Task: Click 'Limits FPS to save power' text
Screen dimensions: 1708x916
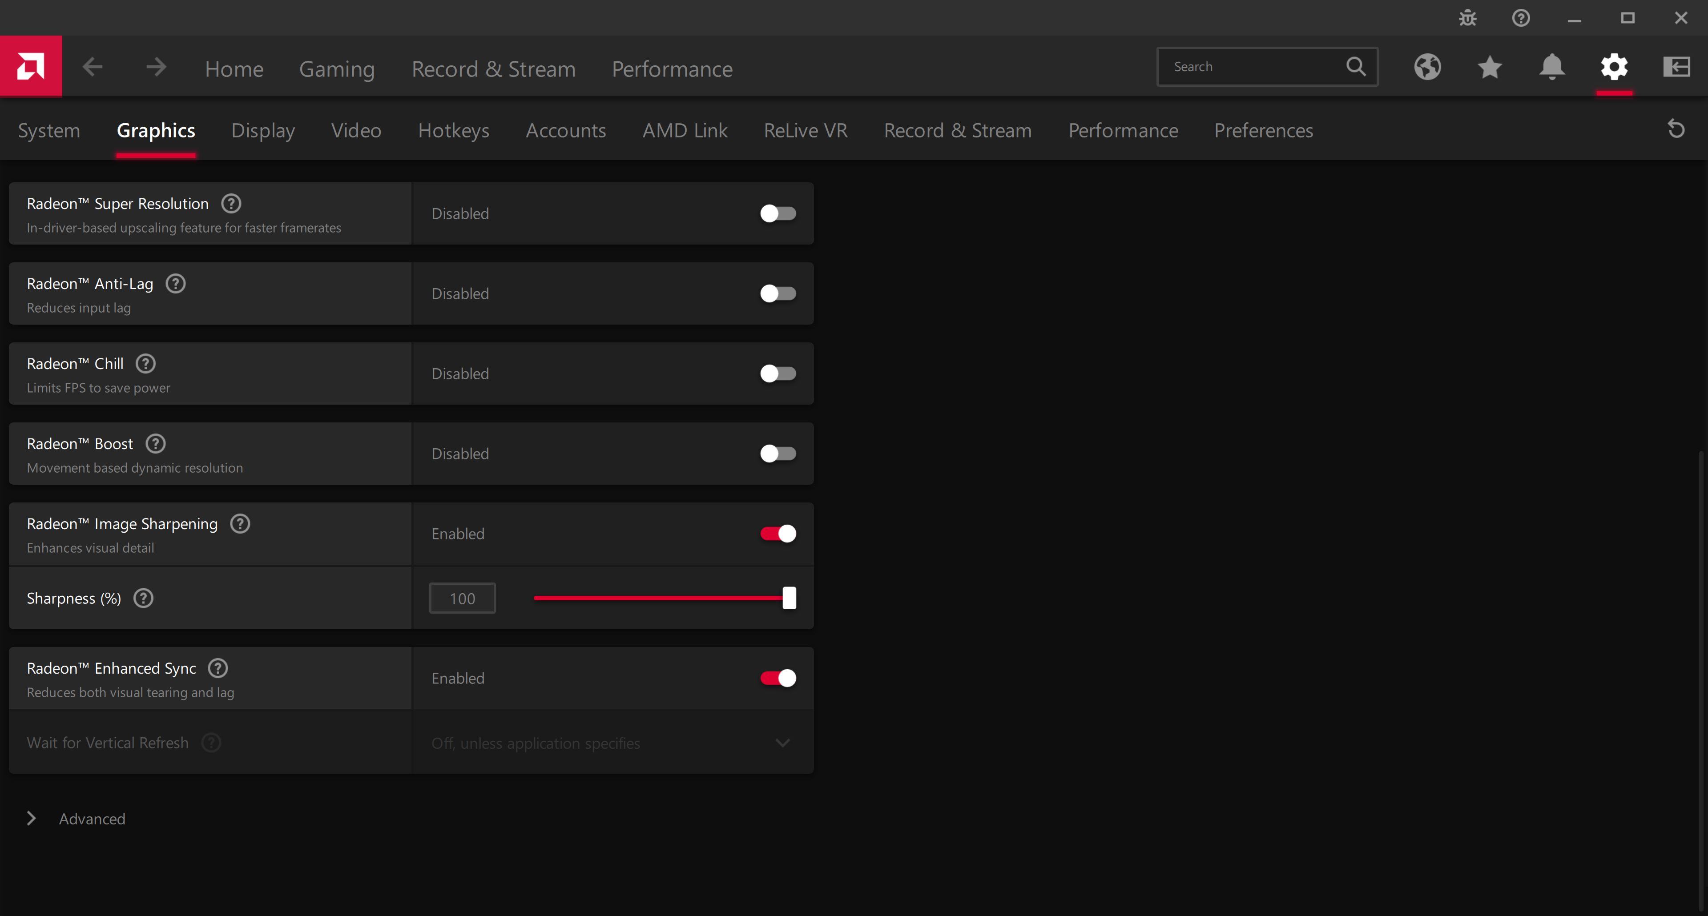Action: click(x=98, y=388)
